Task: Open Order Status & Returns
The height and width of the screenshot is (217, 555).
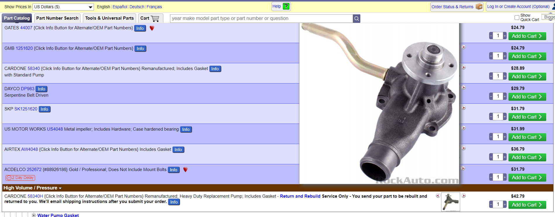Action: (x=457, y=7)
